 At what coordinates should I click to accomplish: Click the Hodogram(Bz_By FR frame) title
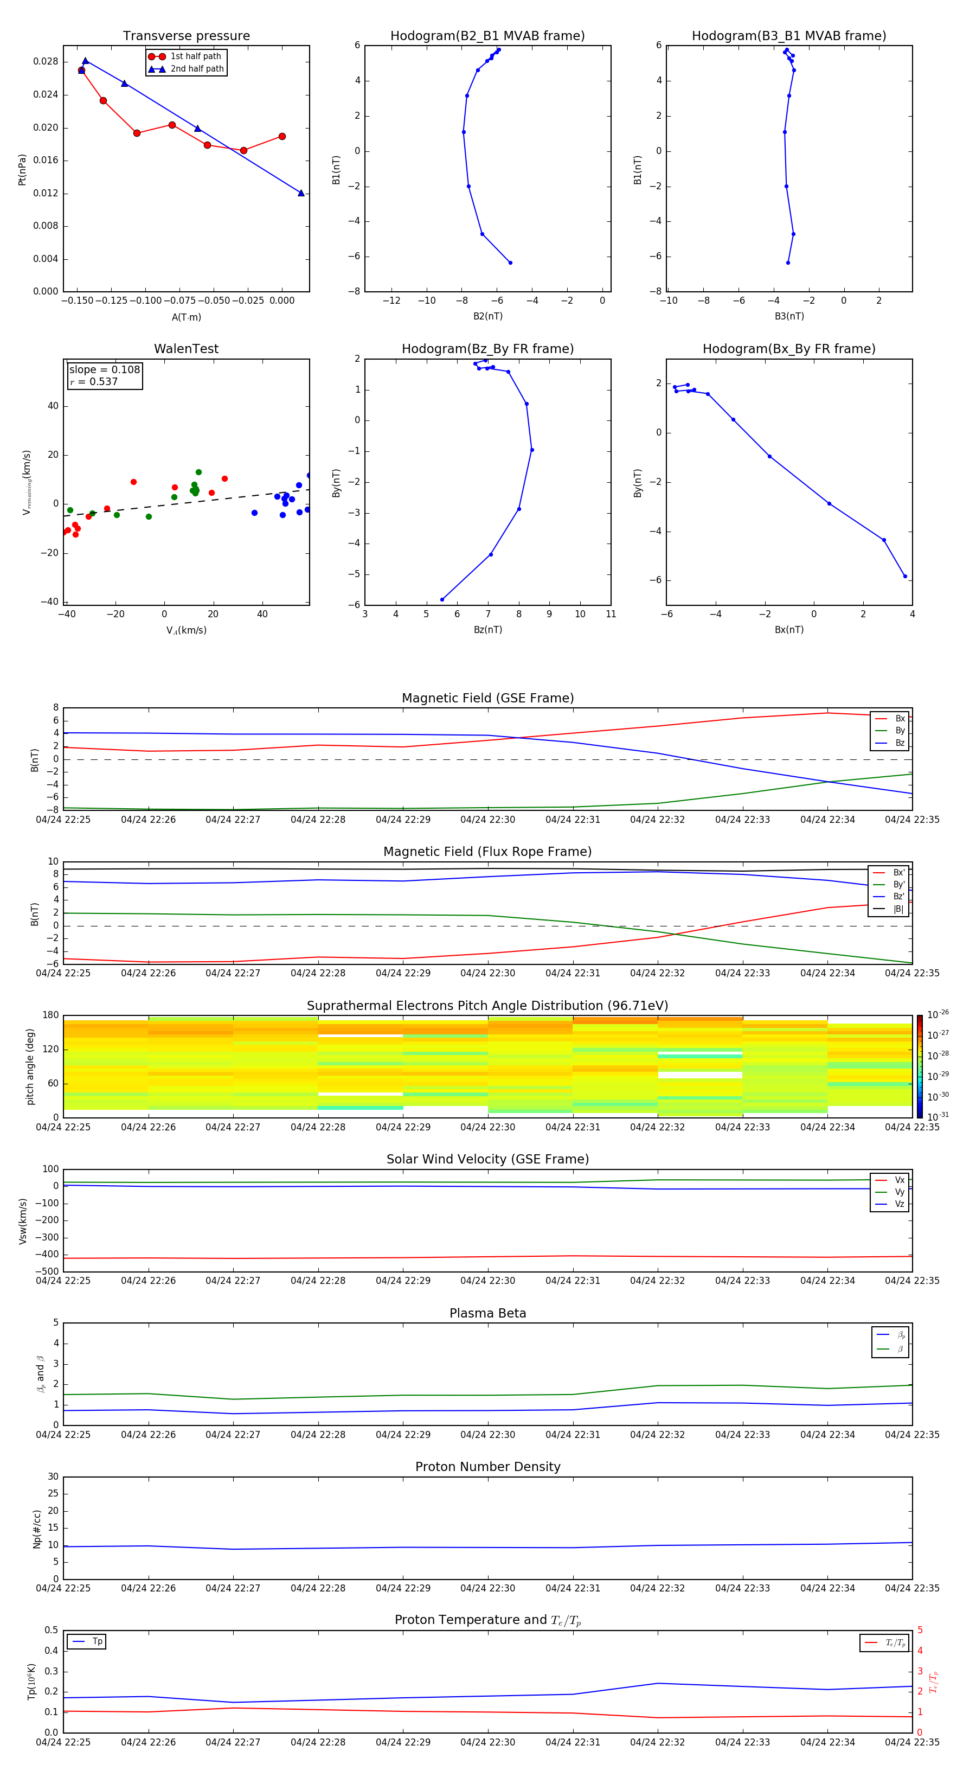click(487, 349)
